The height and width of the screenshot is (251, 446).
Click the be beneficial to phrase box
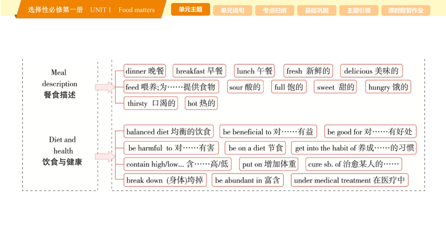tap(268, 132)
